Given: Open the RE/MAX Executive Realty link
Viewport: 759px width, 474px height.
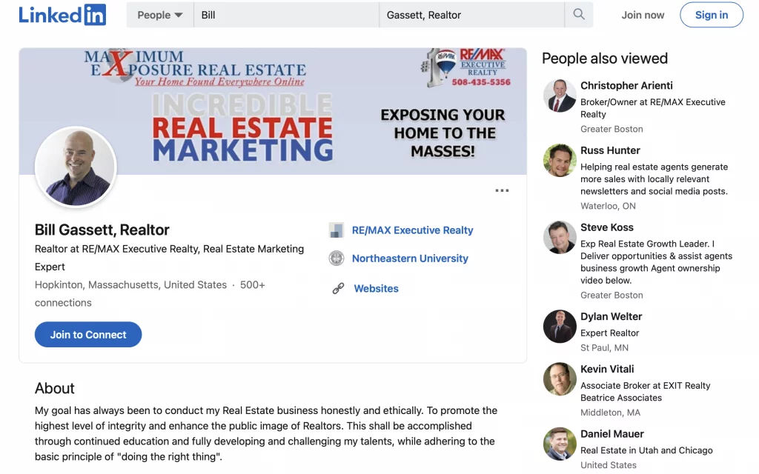Looking at the screenshot, I should pos(412,230).
